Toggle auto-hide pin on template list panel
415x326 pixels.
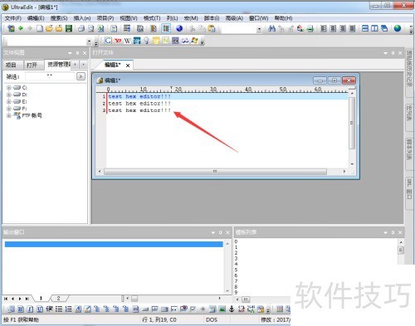pyautogui.click(x=393, y=232)
